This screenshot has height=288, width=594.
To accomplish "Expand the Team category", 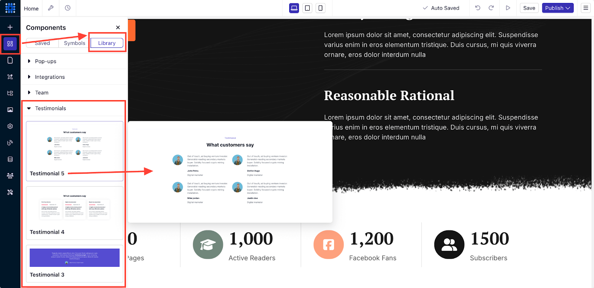I will pos(74,92).
